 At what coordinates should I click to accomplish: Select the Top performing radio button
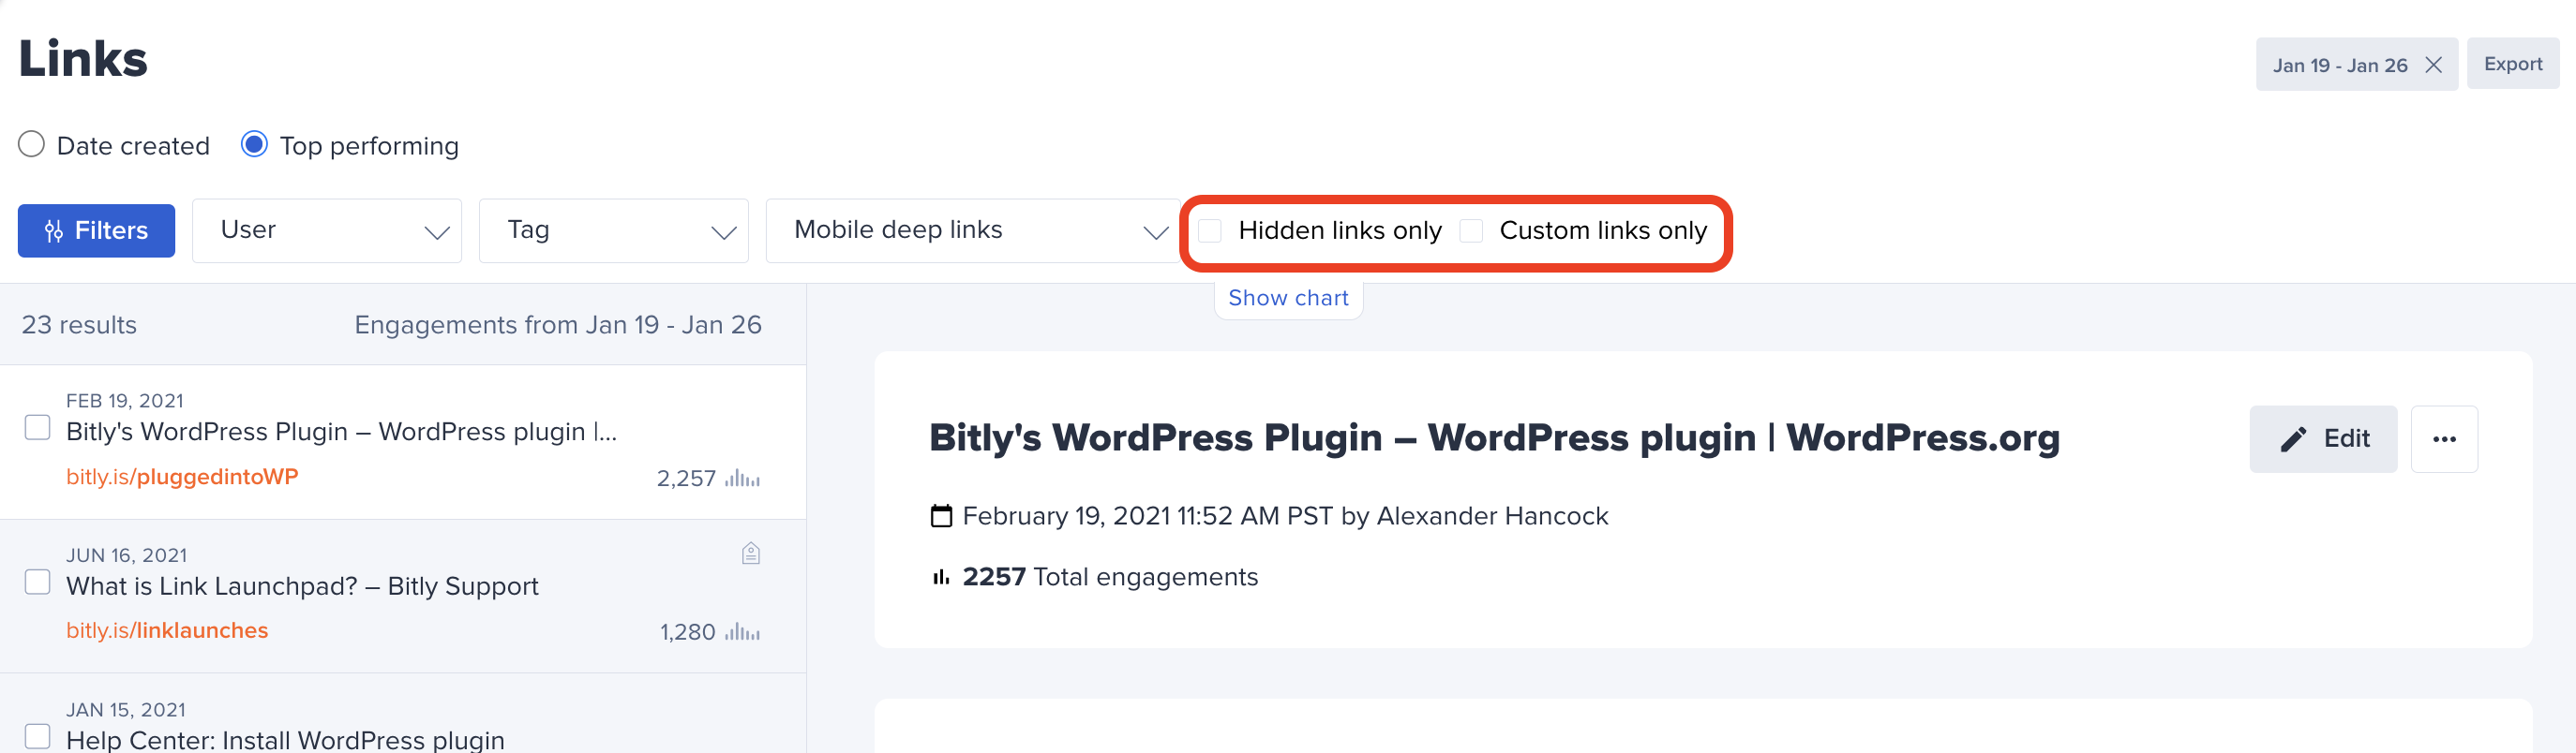[x=255, y=145]
